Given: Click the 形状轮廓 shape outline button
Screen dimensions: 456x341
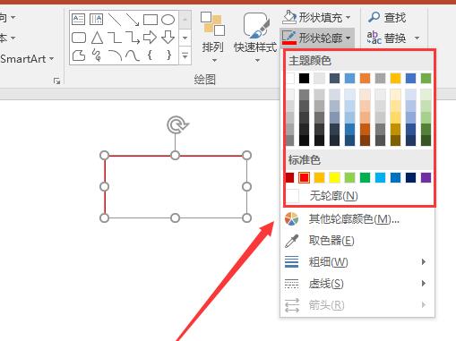Looking at the screenshot, I should pyautogui.click(x=316, y=38).
